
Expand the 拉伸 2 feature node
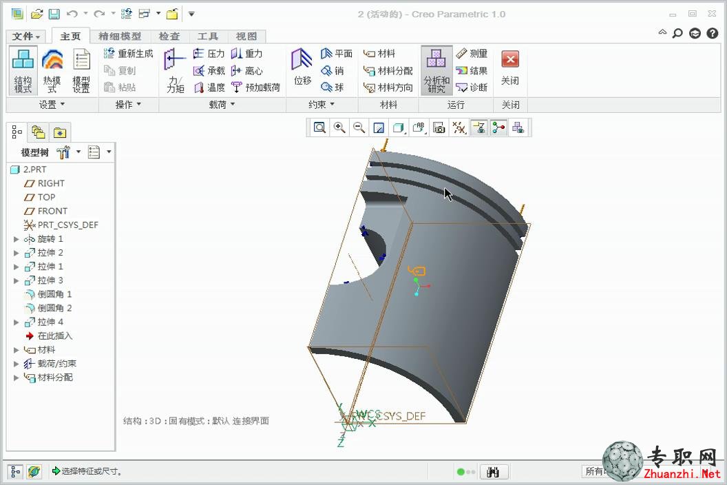[x=16, y=253]
